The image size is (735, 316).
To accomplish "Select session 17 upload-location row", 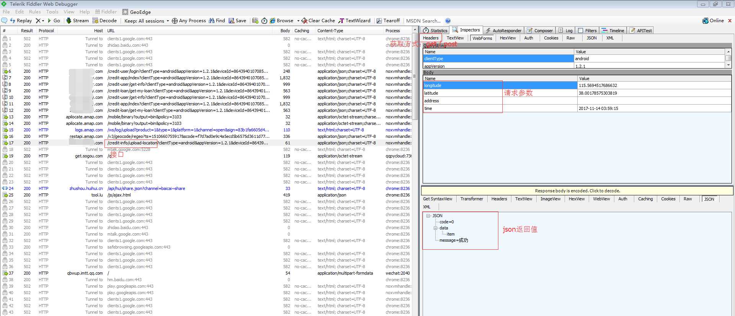I will [x=207, y=143].
